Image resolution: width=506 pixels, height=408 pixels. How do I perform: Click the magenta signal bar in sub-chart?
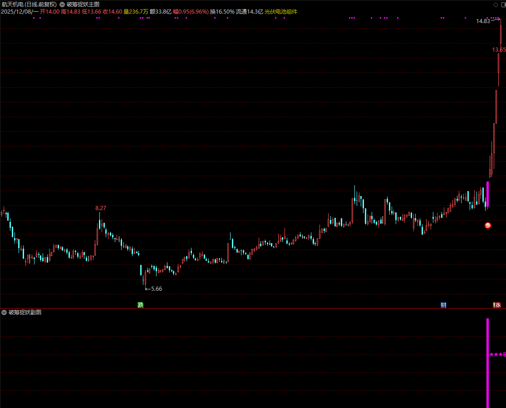[x=488, y=362]
